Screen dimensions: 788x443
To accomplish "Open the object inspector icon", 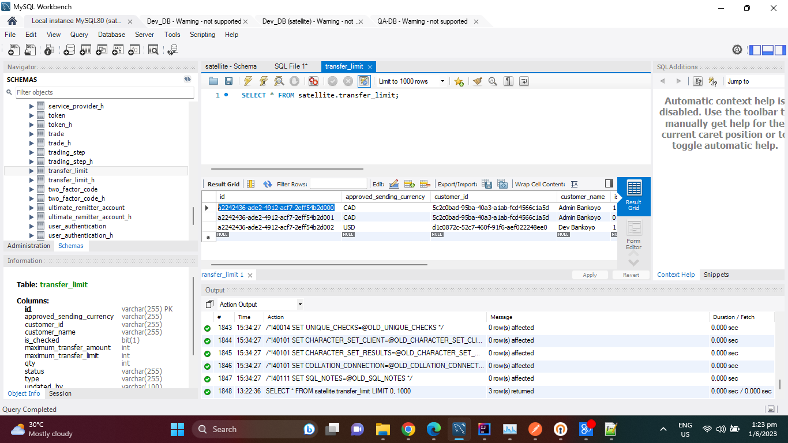I will point(49,50).
